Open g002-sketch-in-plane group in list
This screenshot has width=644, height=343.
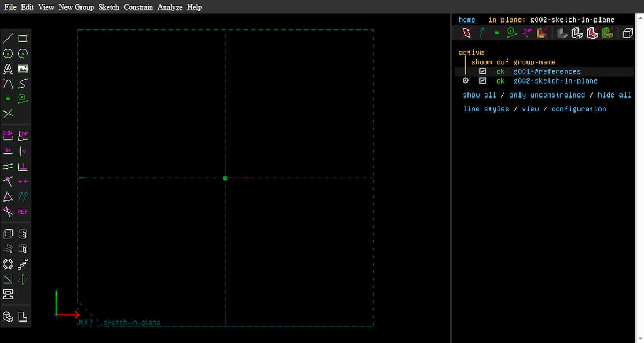pyautogui.click(x=555, y=81)
